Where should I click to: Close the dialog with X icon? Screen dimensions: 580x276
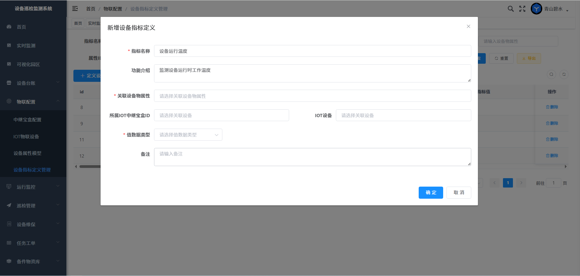point(468,27)
